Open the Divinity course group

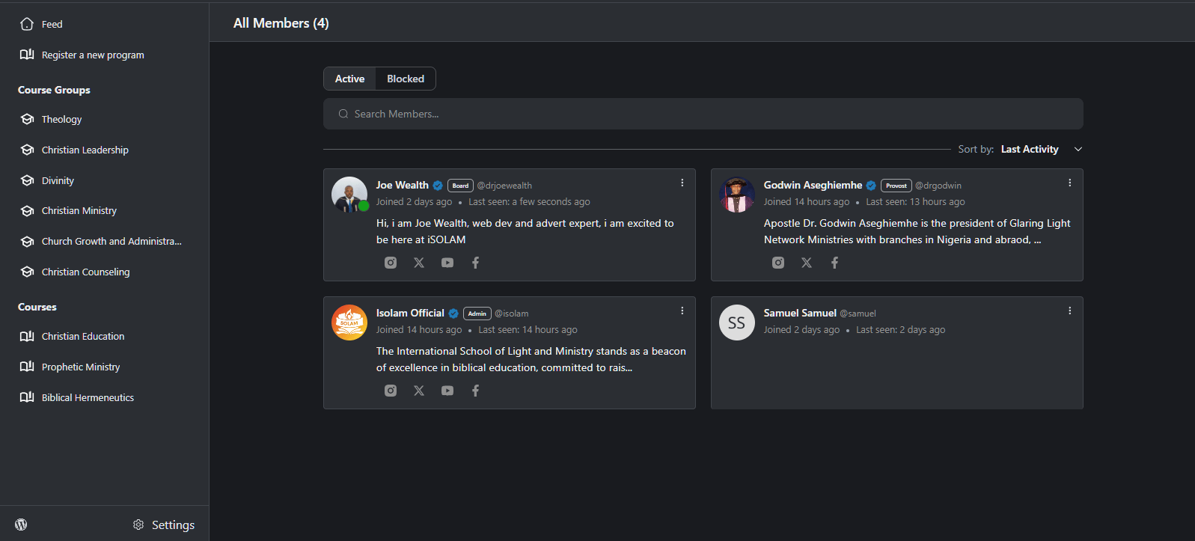pyautogui.click(x=58, y=180)
